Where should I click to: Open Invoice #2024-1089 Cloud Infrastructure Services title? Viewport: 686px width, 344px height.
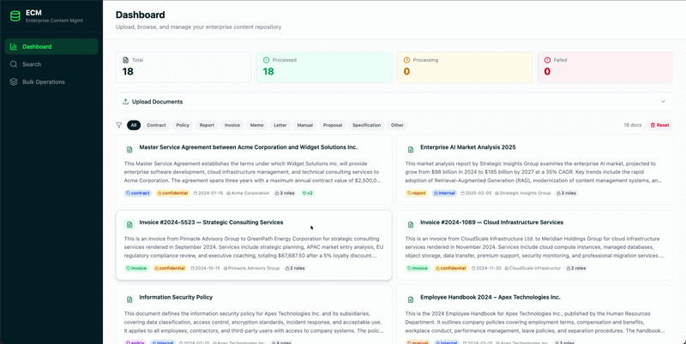[x=491, y=222]
